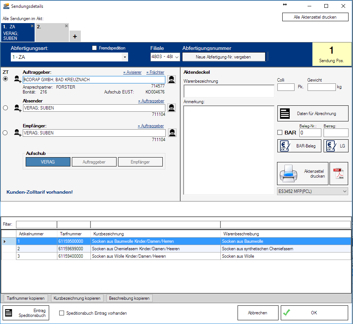This screenshot has height=324, width=353.
Task: Click add-person icon next to Auftraggeber
Action: tap(17, 79)
